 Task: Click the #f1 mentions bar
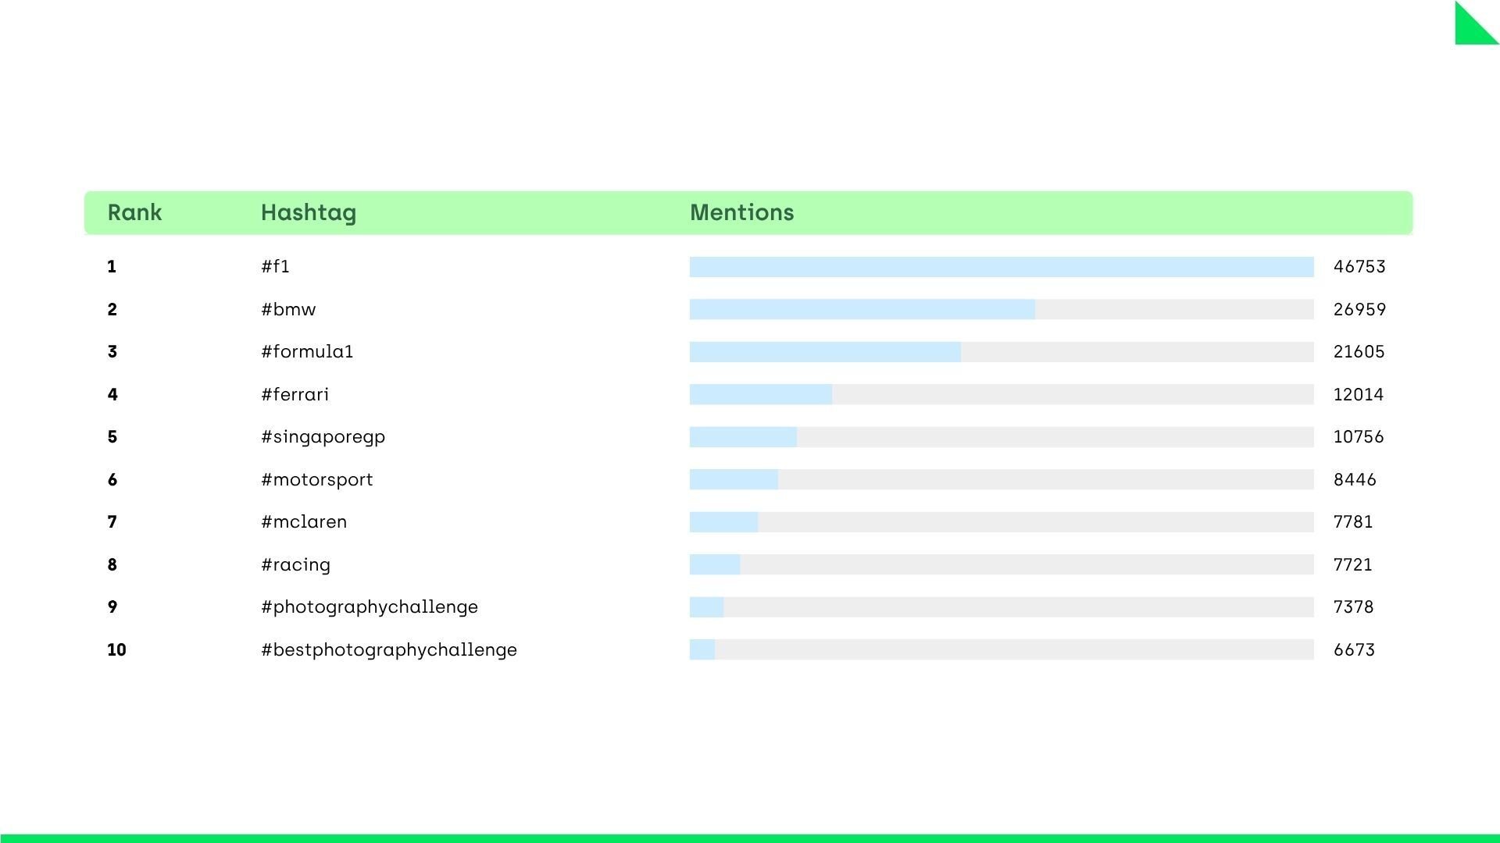pyautogui.click(x=1001, y=267)
